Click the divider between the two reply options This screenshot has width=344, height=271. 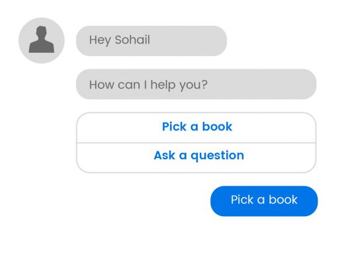click(196, 143)
